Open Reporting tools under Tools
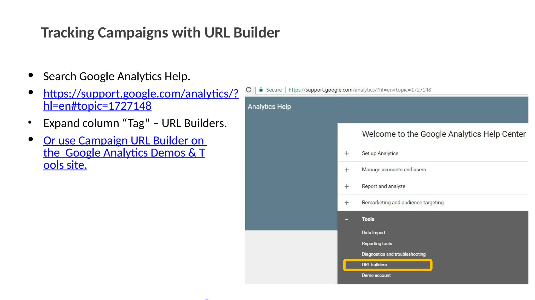This screenshot has width=535, height=300. (x=377, y=243)
